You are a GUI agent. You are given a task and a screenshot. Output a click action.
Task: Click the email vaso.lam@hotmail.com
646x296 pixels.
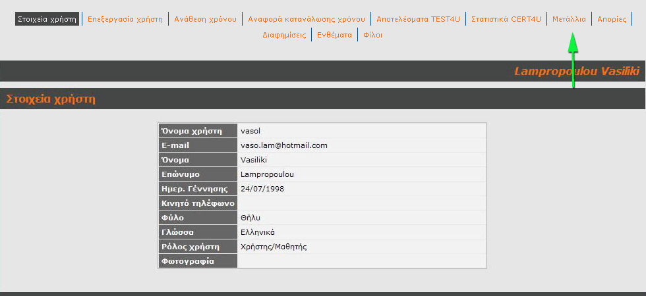tap(284, 145)
